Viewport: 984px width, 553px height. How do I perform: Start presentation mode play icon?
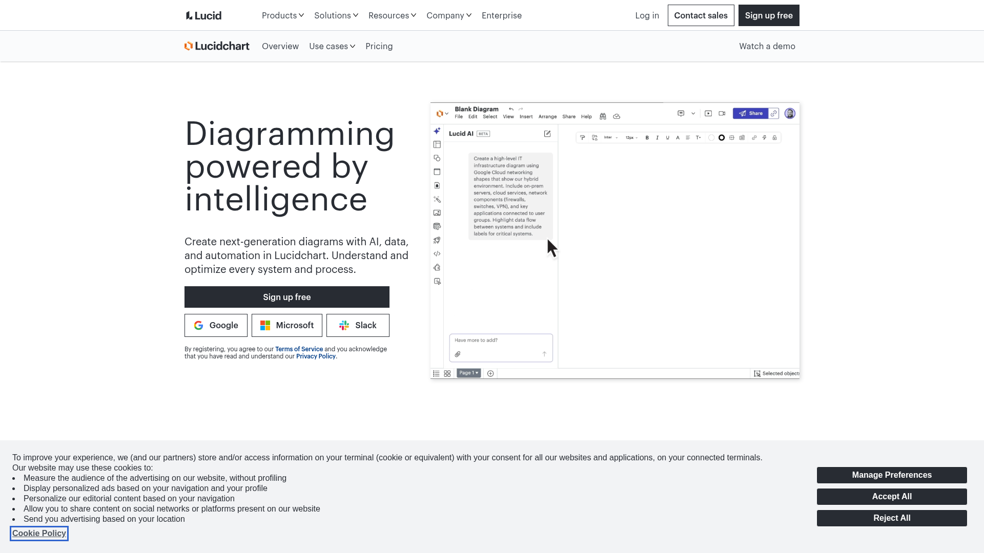click(708, 114)
